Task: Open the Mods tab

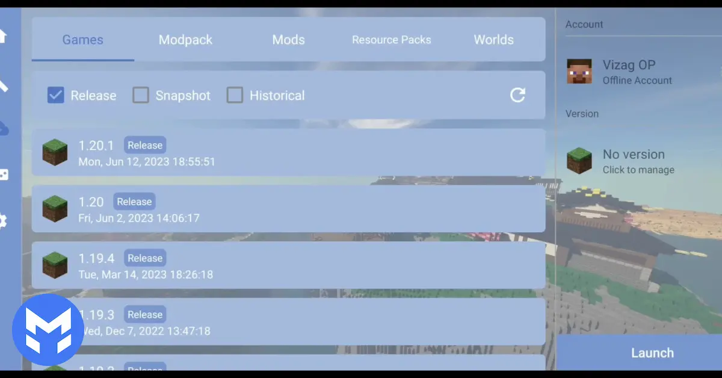Action: pyautogui.click(x=288, y=40)
